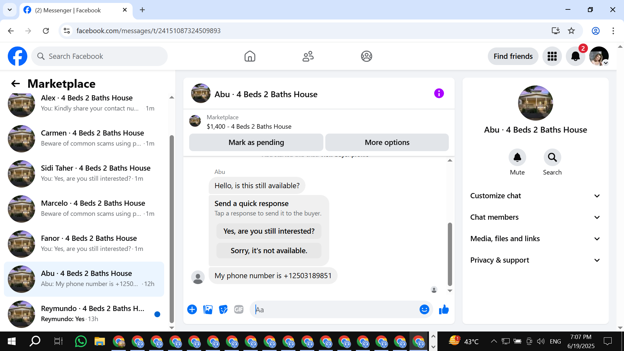The width and height of the screenshot is (624, 351).
Task: Open the Groups icon in top navigation
Action: click(366, 56)
